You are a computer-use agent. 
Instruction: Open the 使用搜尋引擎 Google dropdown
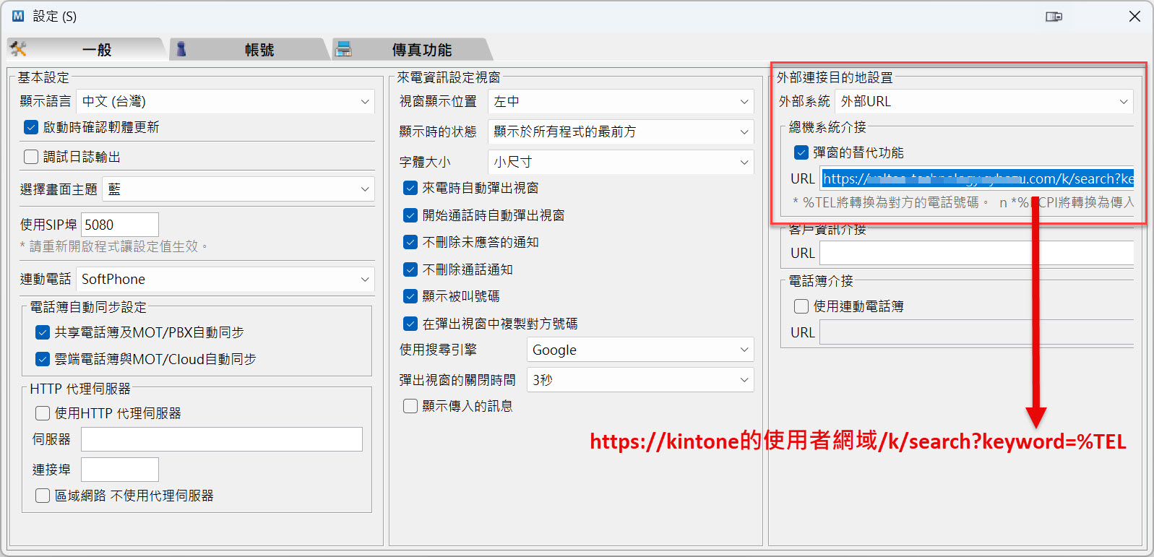click(640, 350)
